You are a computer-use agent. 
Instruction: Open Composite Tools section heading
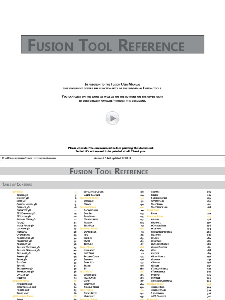89,198
